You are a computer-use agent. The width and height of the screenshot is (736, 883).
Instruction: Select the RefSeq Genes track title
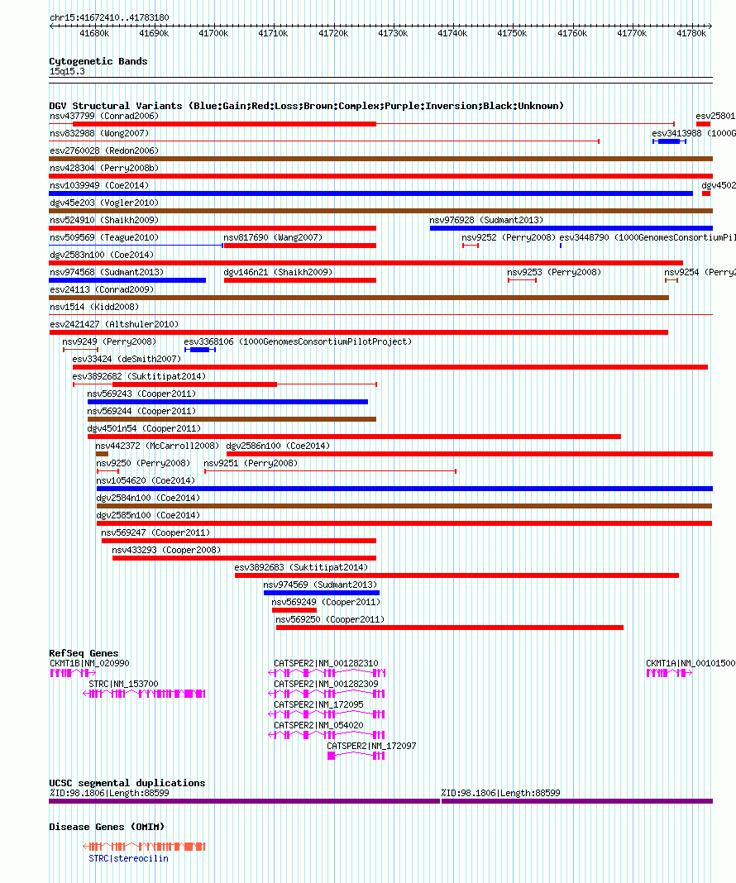tap(84, 653)
